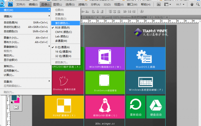Viewport: 201px width, 126px height.
Task: Click the align left edges icon
Action: pyautogui.click(x=93, y=11)
